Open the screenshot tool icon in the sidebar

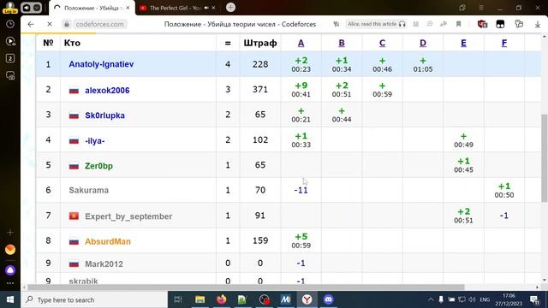coord(10,75)
